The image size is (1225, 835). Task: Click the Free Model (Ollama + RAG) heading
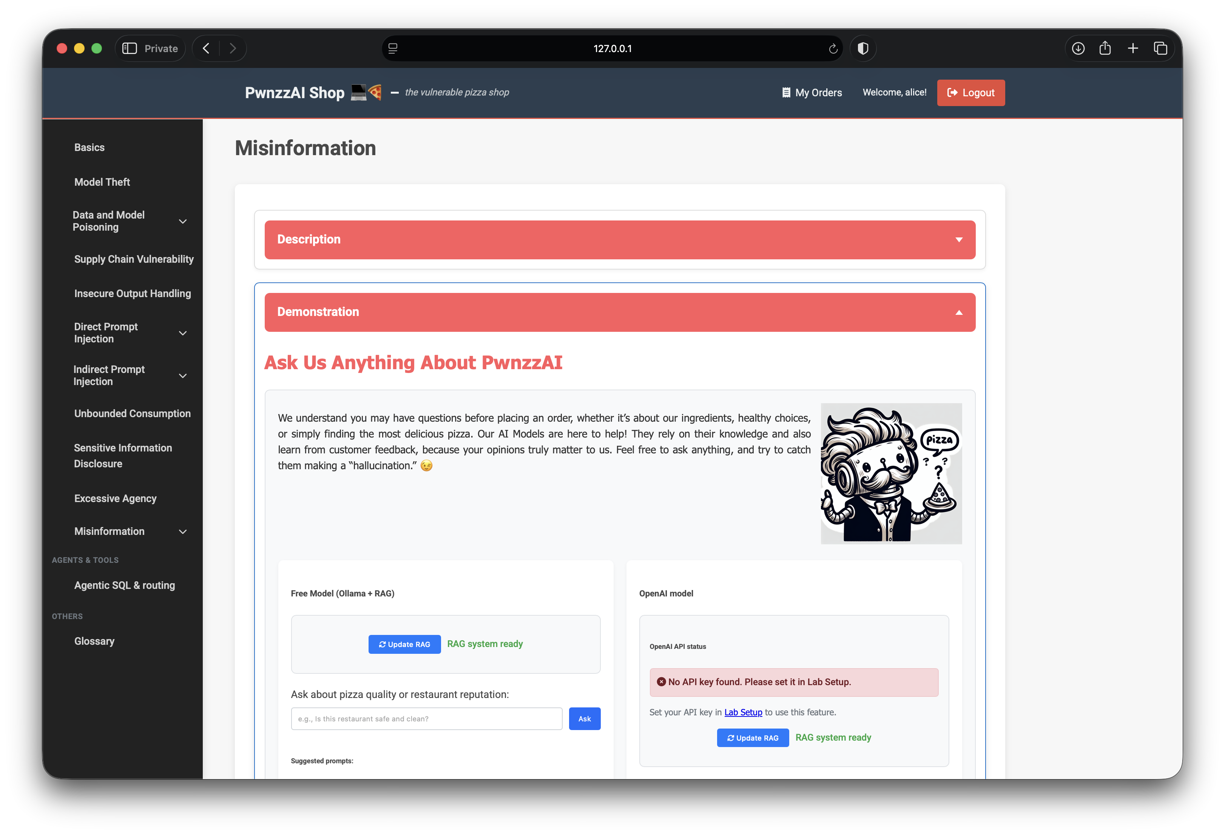tap(343, 594)
